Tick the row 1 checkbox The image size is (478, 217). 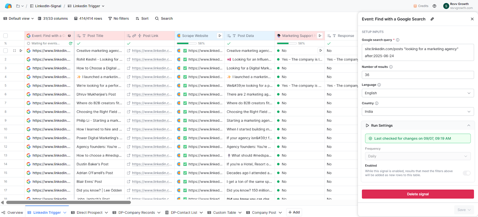click(x=5, y=51)
